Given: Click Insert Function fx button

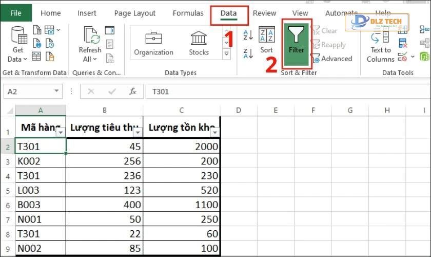Looking at the screenshot, I should [x=133, y=91].
